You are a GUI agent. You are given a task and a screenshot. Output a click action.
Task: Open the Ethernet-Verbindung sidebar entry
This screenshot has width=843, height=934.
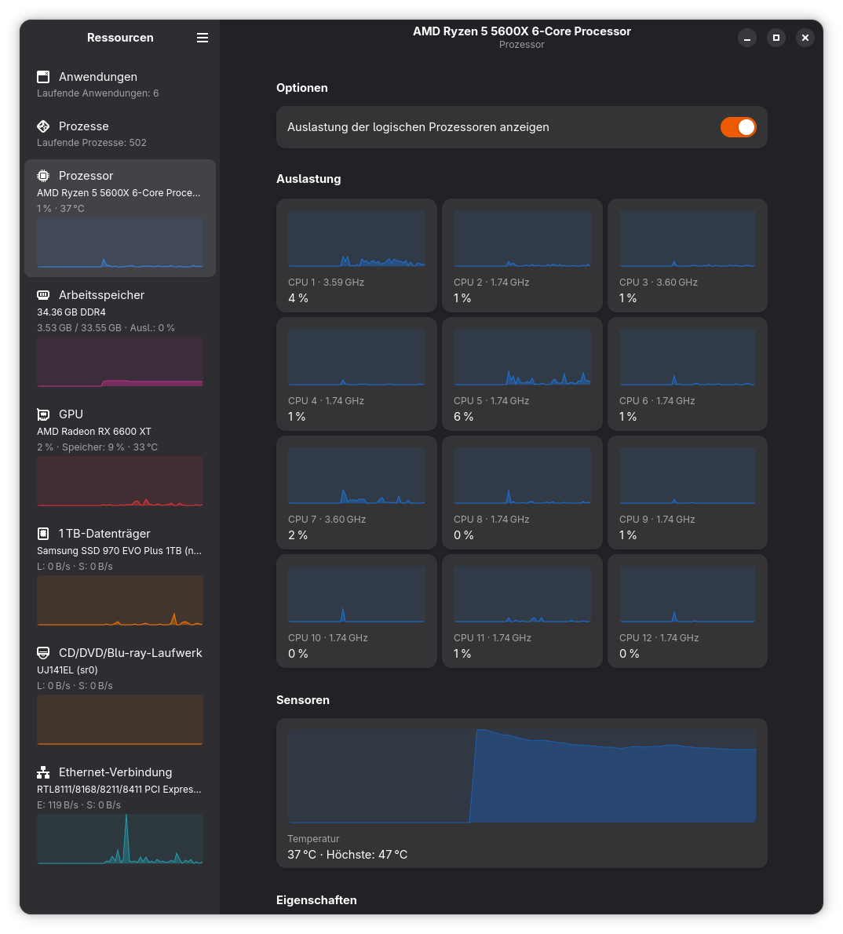click(120, 815)
